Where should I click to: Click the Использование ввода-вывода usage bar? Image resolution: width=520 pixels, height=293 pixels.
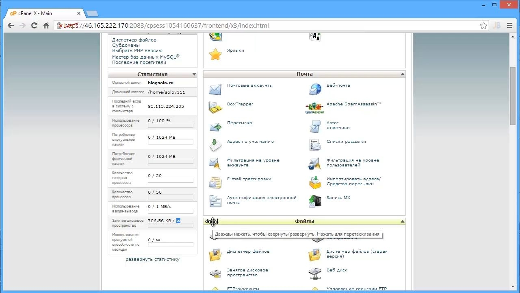click(x=171, y=211)
